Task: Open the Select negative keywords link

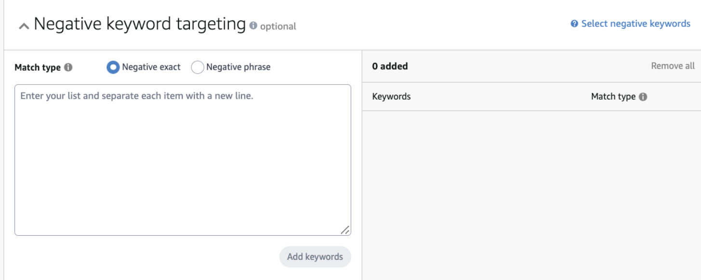Action: point(635,24)
